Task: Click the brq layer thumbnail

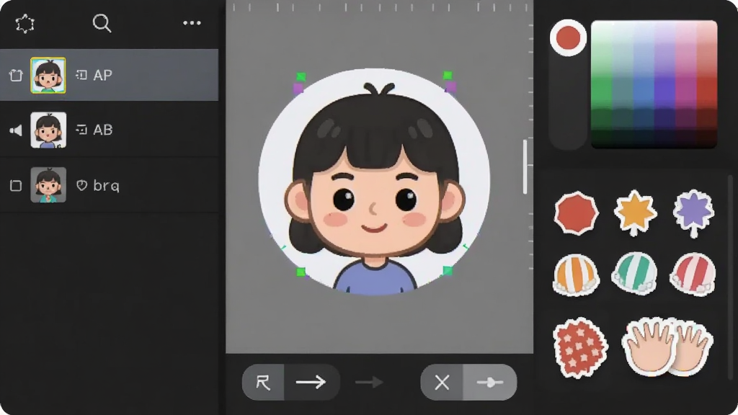Action: tap(48, 185)
